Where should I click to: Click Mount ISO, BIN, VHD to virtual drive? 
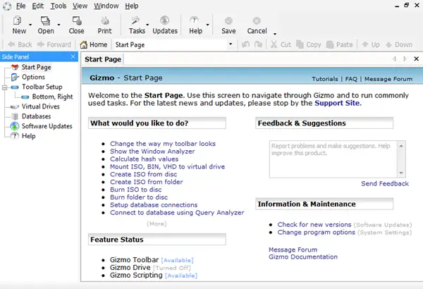click(x=167, y=166)
